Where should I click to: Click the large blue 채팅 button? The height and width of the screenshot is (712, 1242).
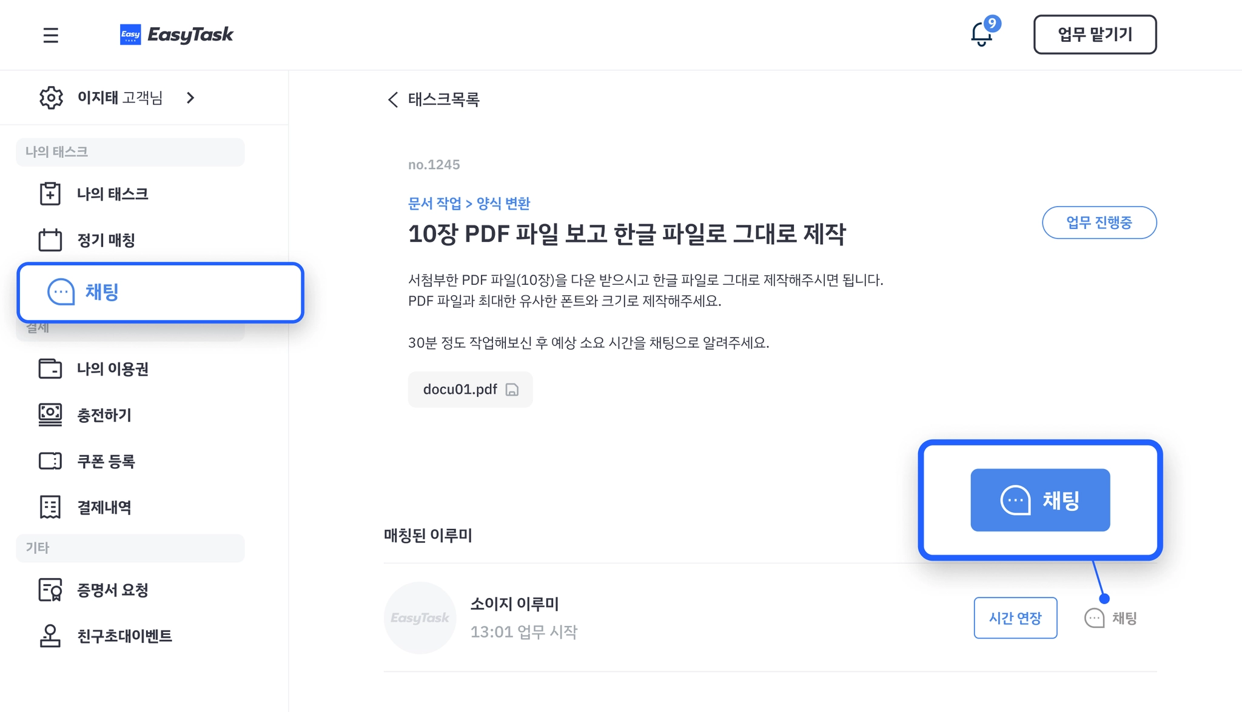click(x=1040, y=500)
